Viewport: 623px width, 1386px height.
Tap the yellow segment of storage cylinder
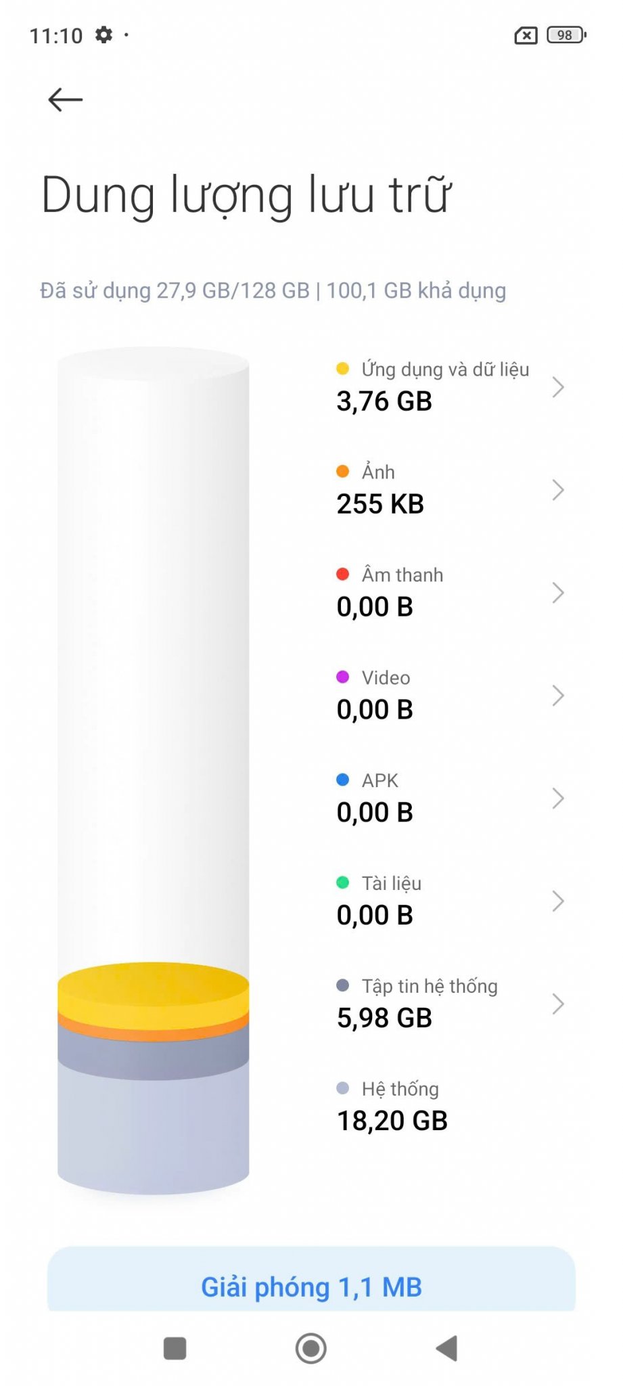click(153, 988)
